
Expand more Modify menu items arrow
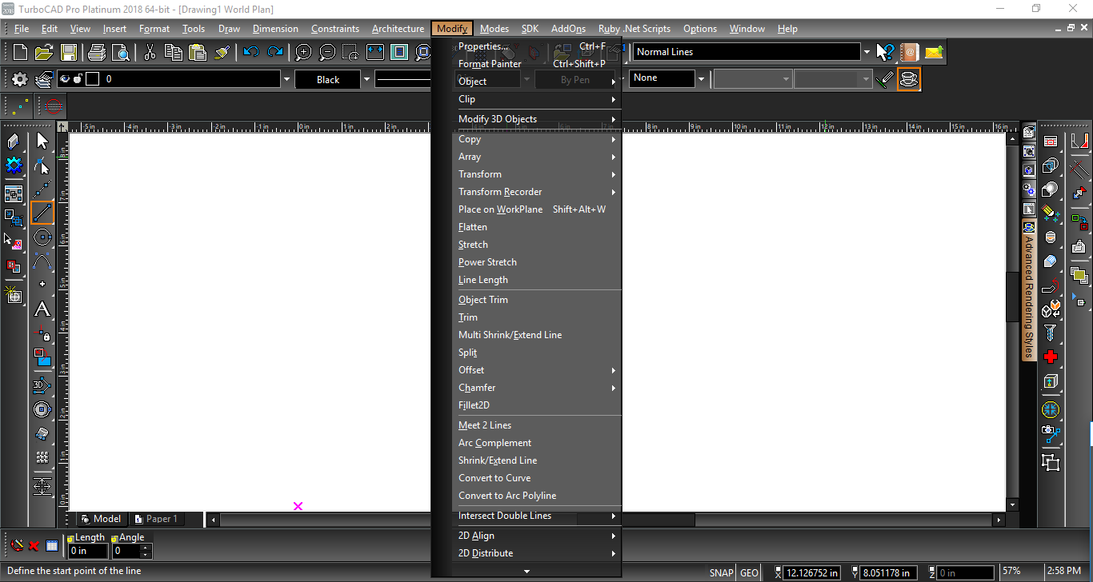click(526, 571)
